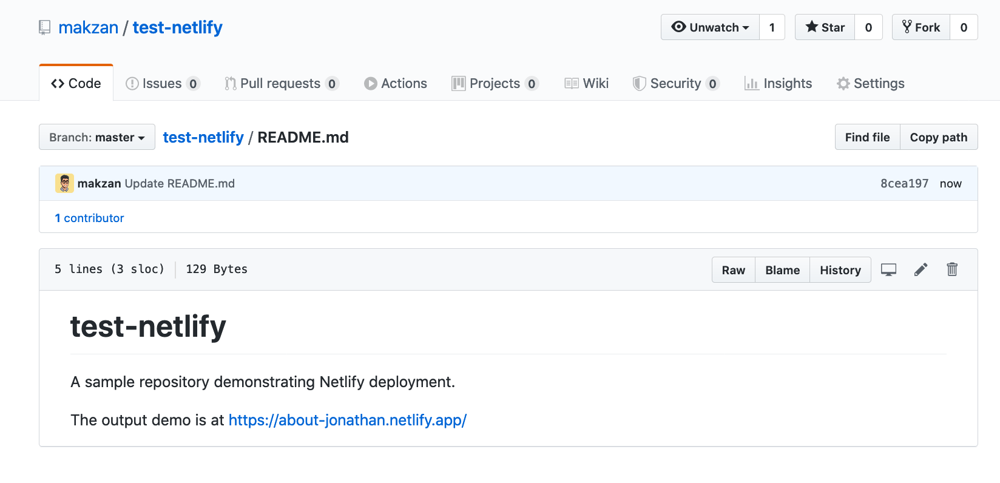Click the repository book icon beside makzan
The height and width of the screenshot is (483, 1000).
[44, 28]
